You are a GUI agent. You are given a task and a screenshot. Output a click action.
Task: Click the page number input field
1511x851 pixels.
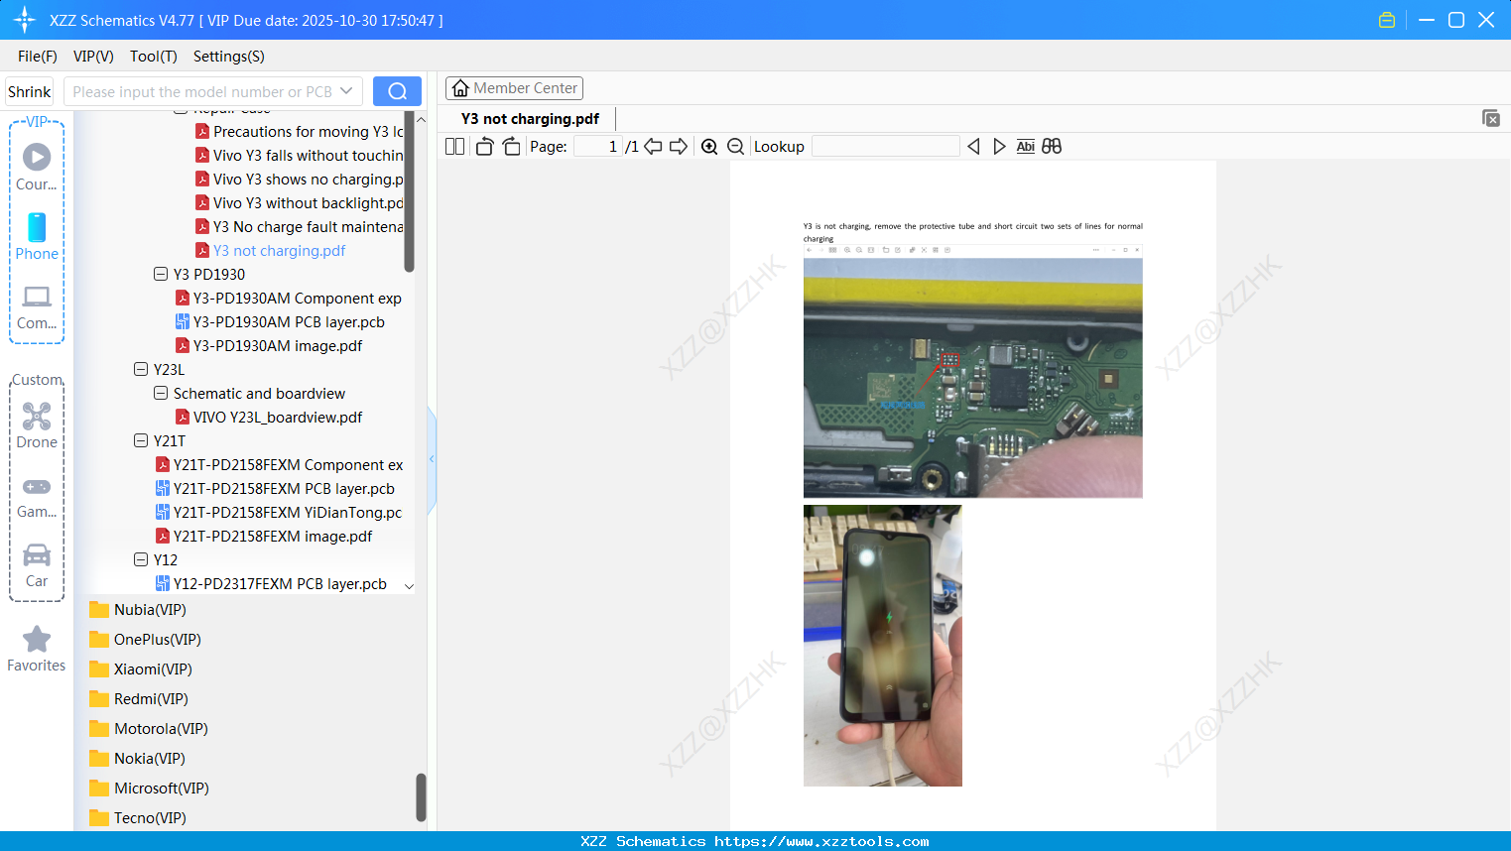click(597, 146)
